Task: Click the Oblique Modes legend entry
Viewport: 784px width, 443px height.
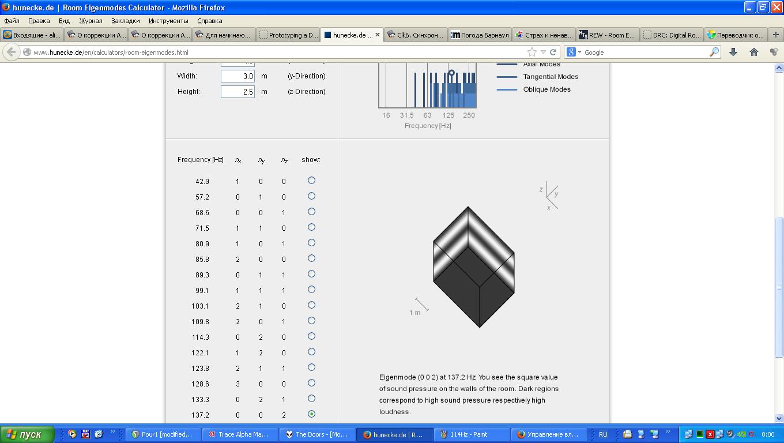Action: tap(534, 89)
